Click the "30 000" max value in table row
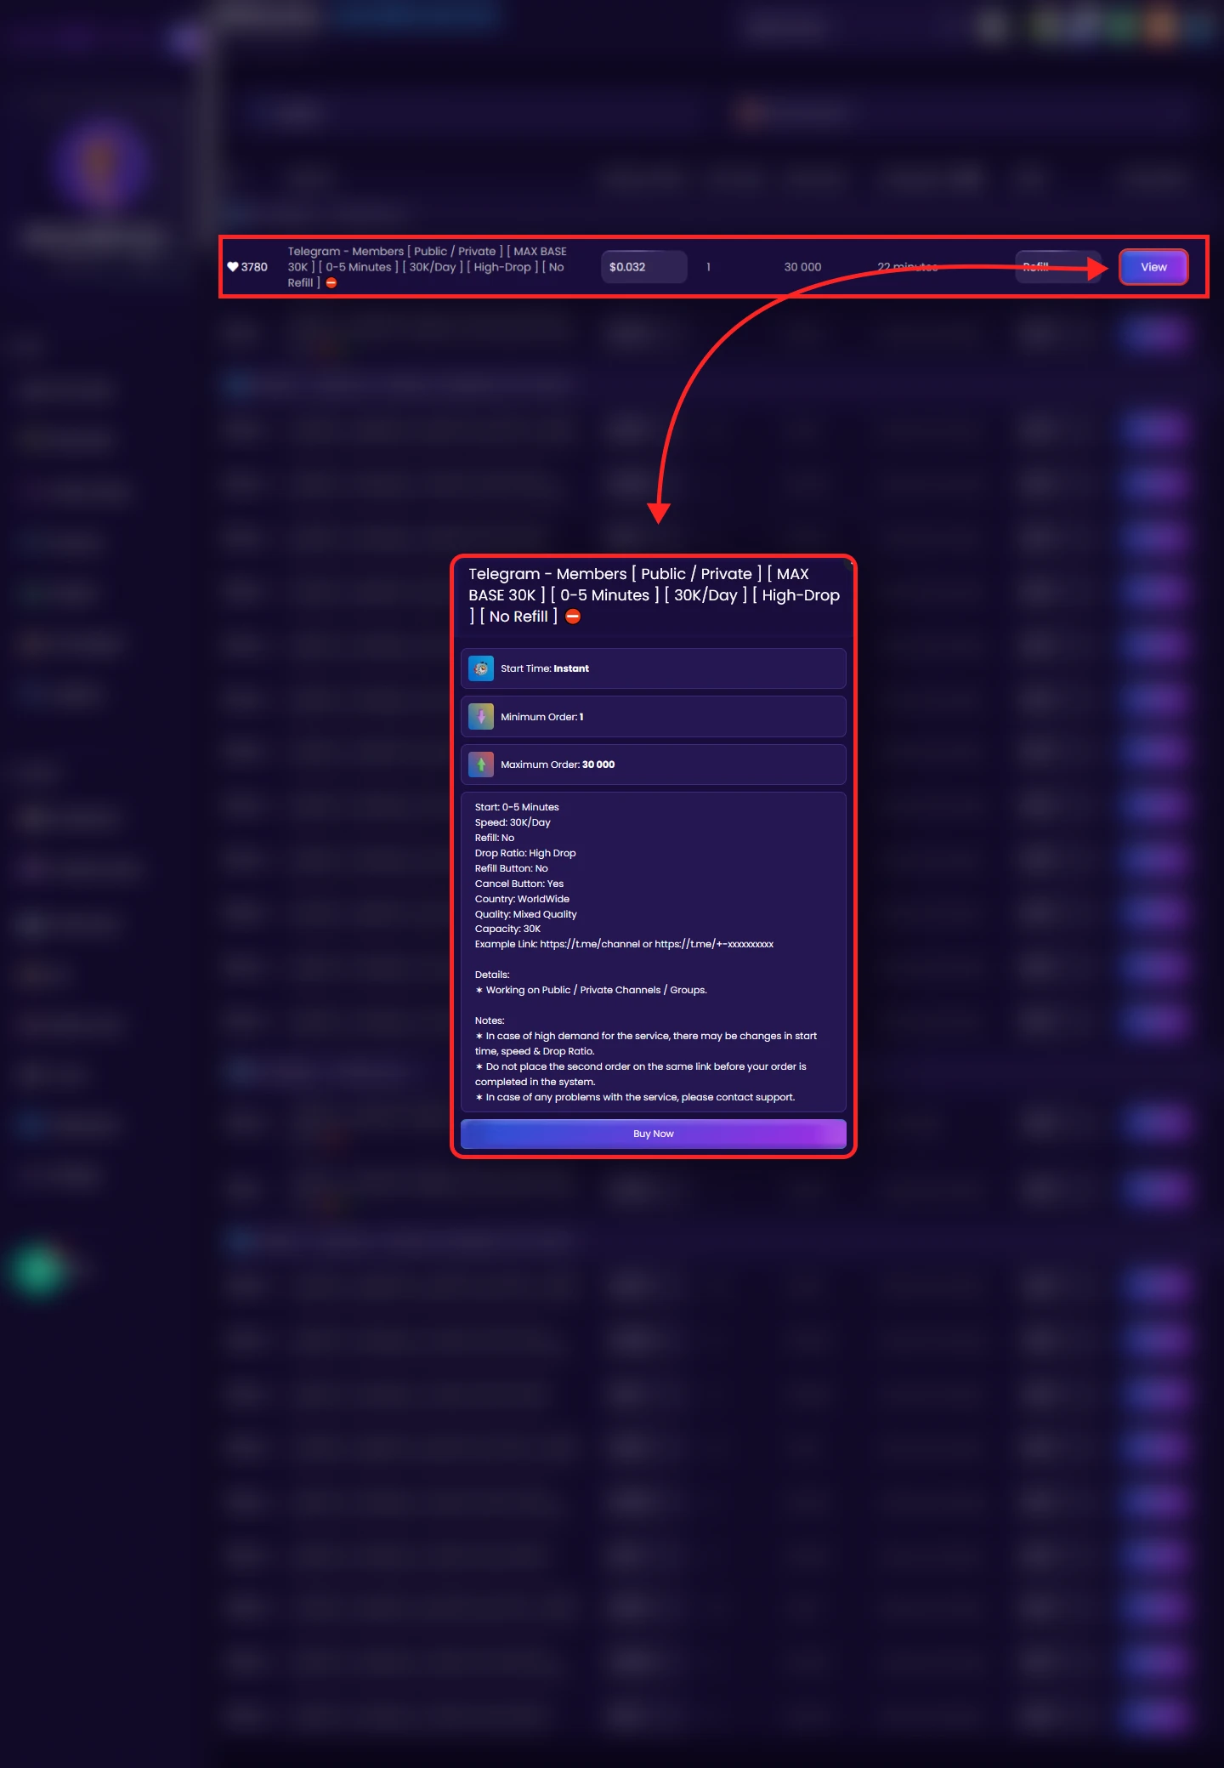1224x1768 pixels. tap(802, 267)
